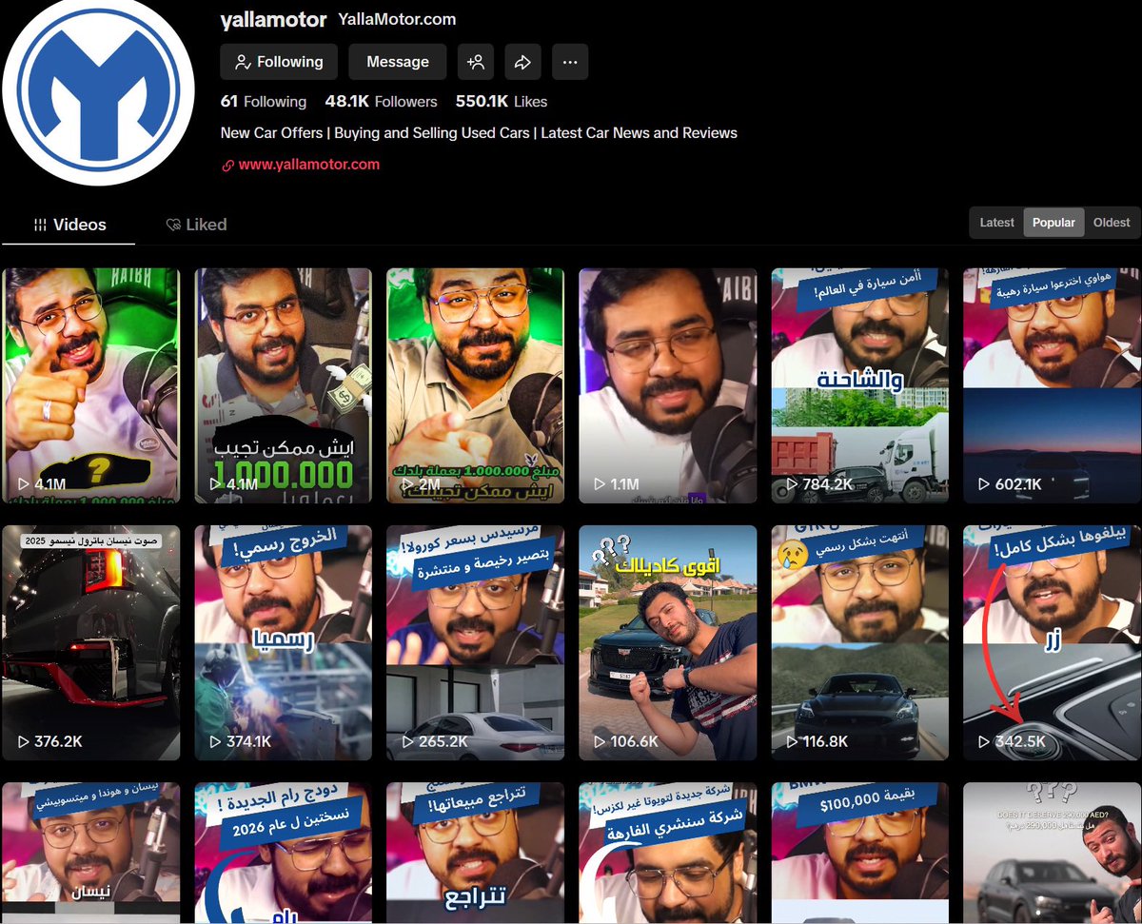Open the 106.6K Cadillac video
This screenshot has height=924, width=1142.
(668, 642)
